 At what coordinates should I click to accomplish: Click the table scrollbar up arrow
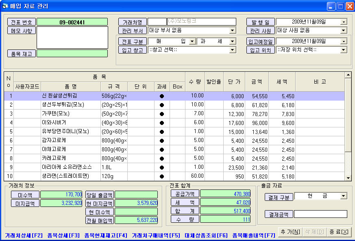click(348, 75)
